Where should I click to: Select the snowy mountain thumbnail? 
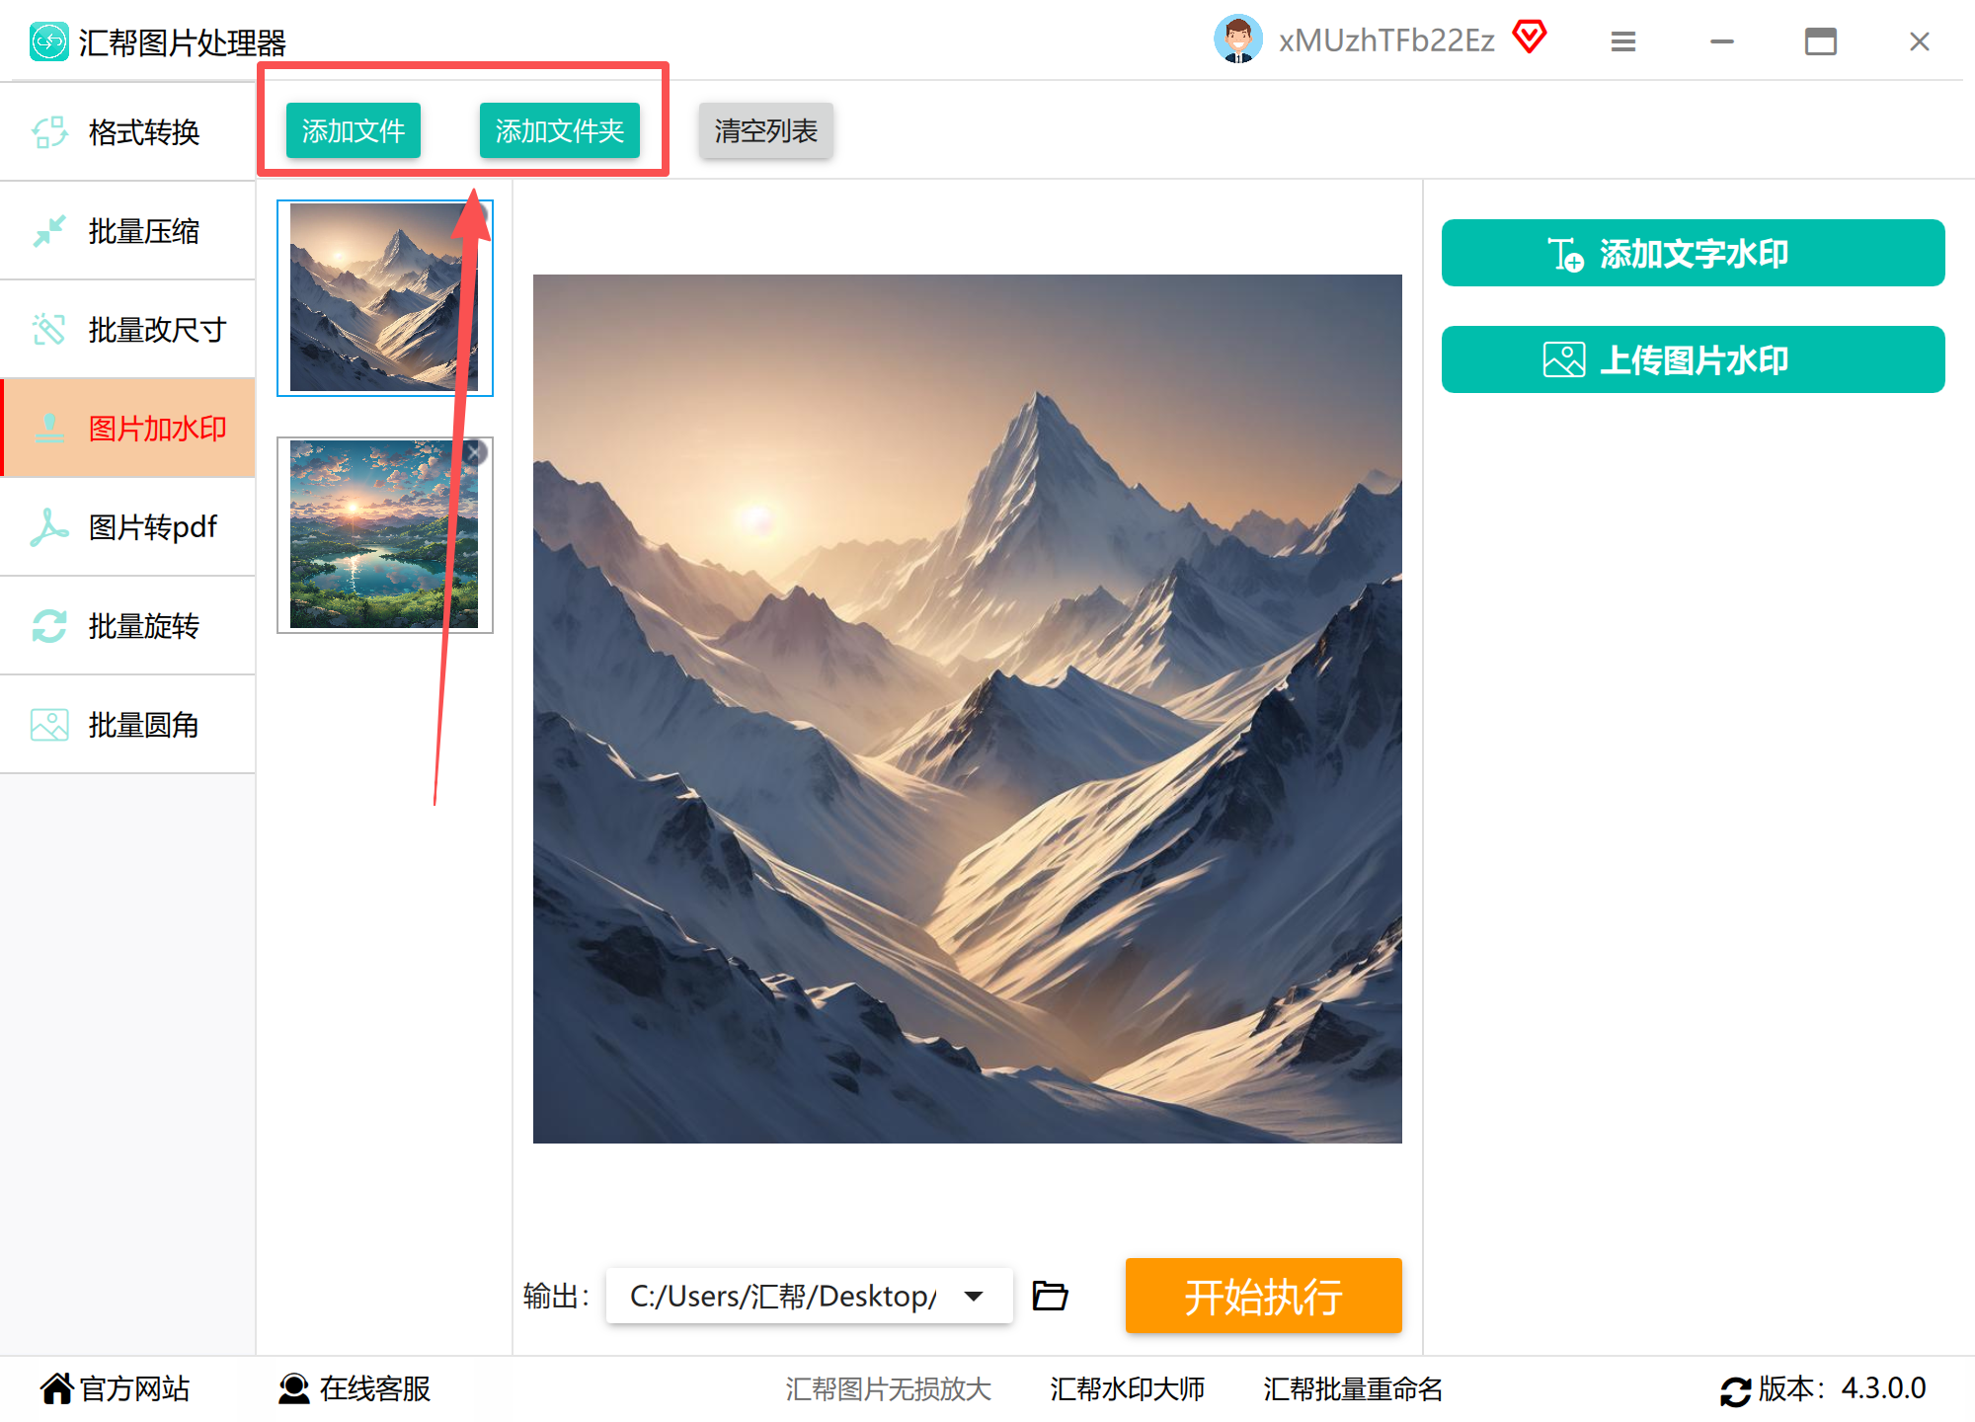click(384, 297)
